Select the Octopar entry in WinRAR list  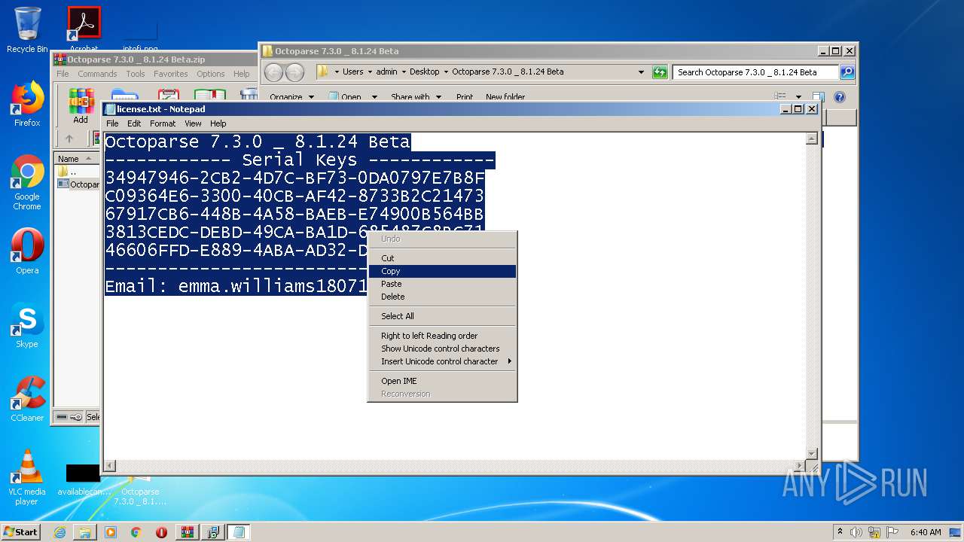[x=78, y=184]
